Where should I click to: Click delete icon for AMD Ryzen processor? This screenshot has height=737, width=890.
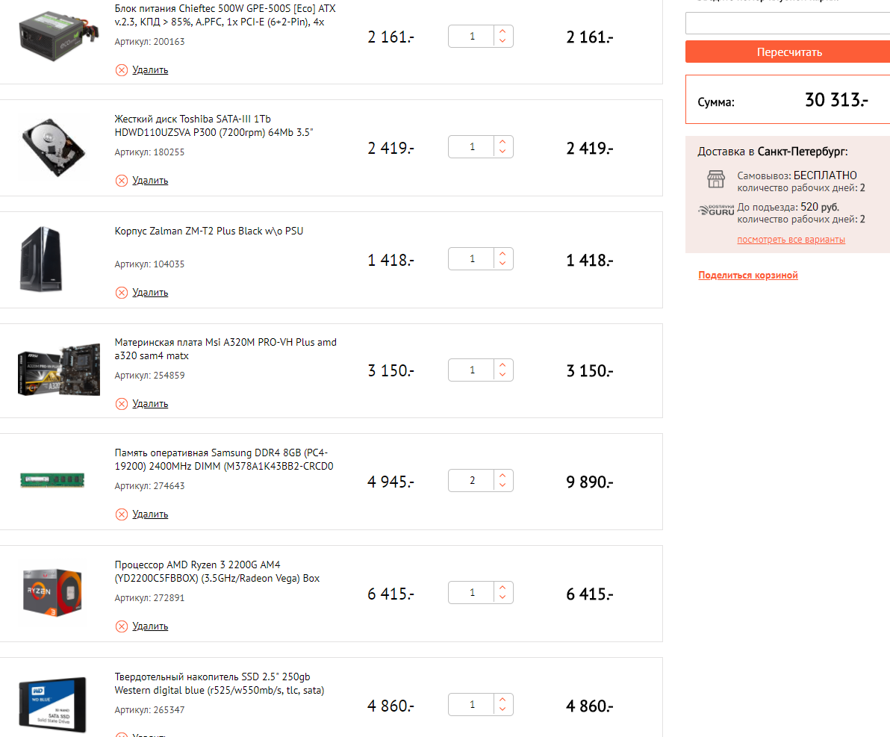click(122, 626)
